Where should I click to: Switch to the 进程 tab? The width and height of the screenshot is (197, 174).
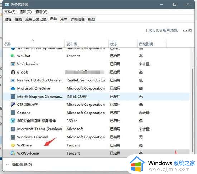click(x=8, y=19)
